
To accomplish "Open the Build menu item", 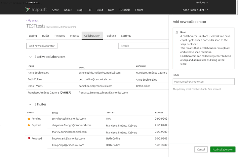I will coord(100,10).
